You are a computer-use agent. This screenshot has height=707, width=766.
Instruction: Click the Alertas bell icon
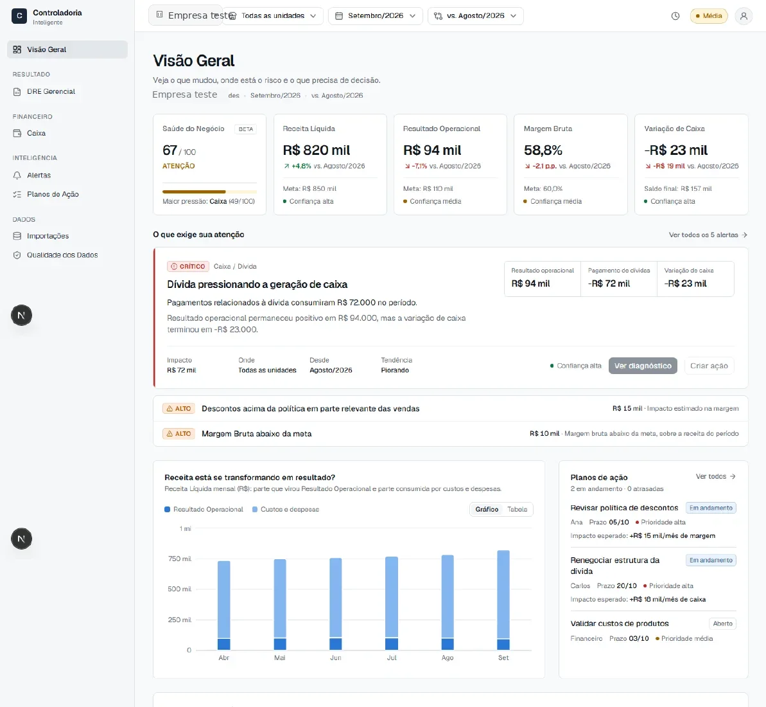tap(17, 175)
